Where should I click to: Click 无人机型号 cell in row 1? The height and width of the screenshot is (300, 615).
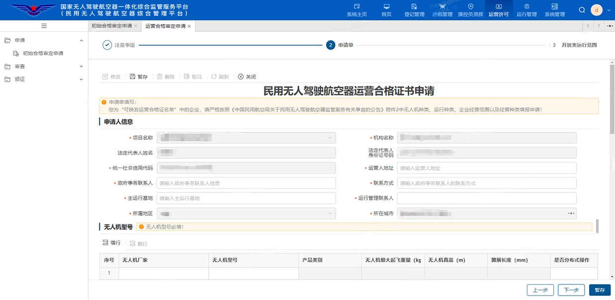coord(254,273)
